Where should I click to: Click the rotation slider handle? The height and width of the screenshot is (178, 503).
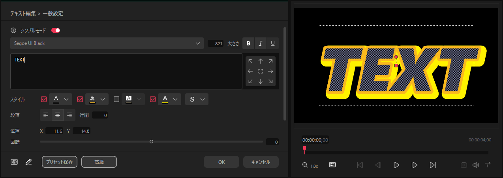151,142
